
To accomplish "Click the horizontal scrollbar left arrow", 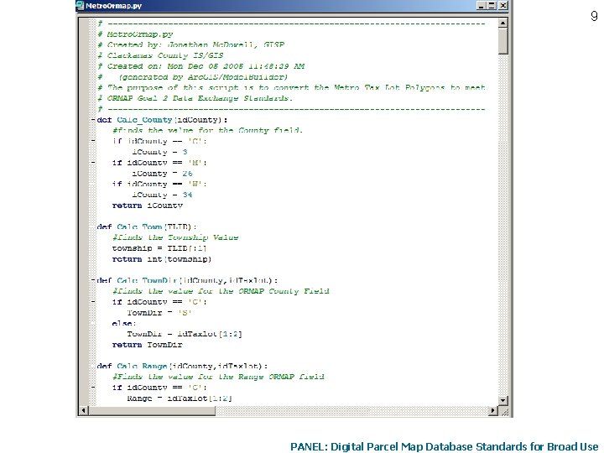I will click(x=83, y=410).
